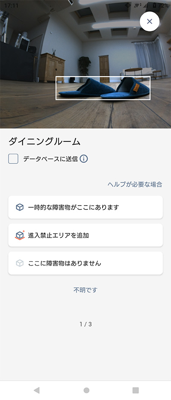Screen dimensions: 171x400
Task: Tap the faded cube icon for no obstacle
Action: coord(20,263)
